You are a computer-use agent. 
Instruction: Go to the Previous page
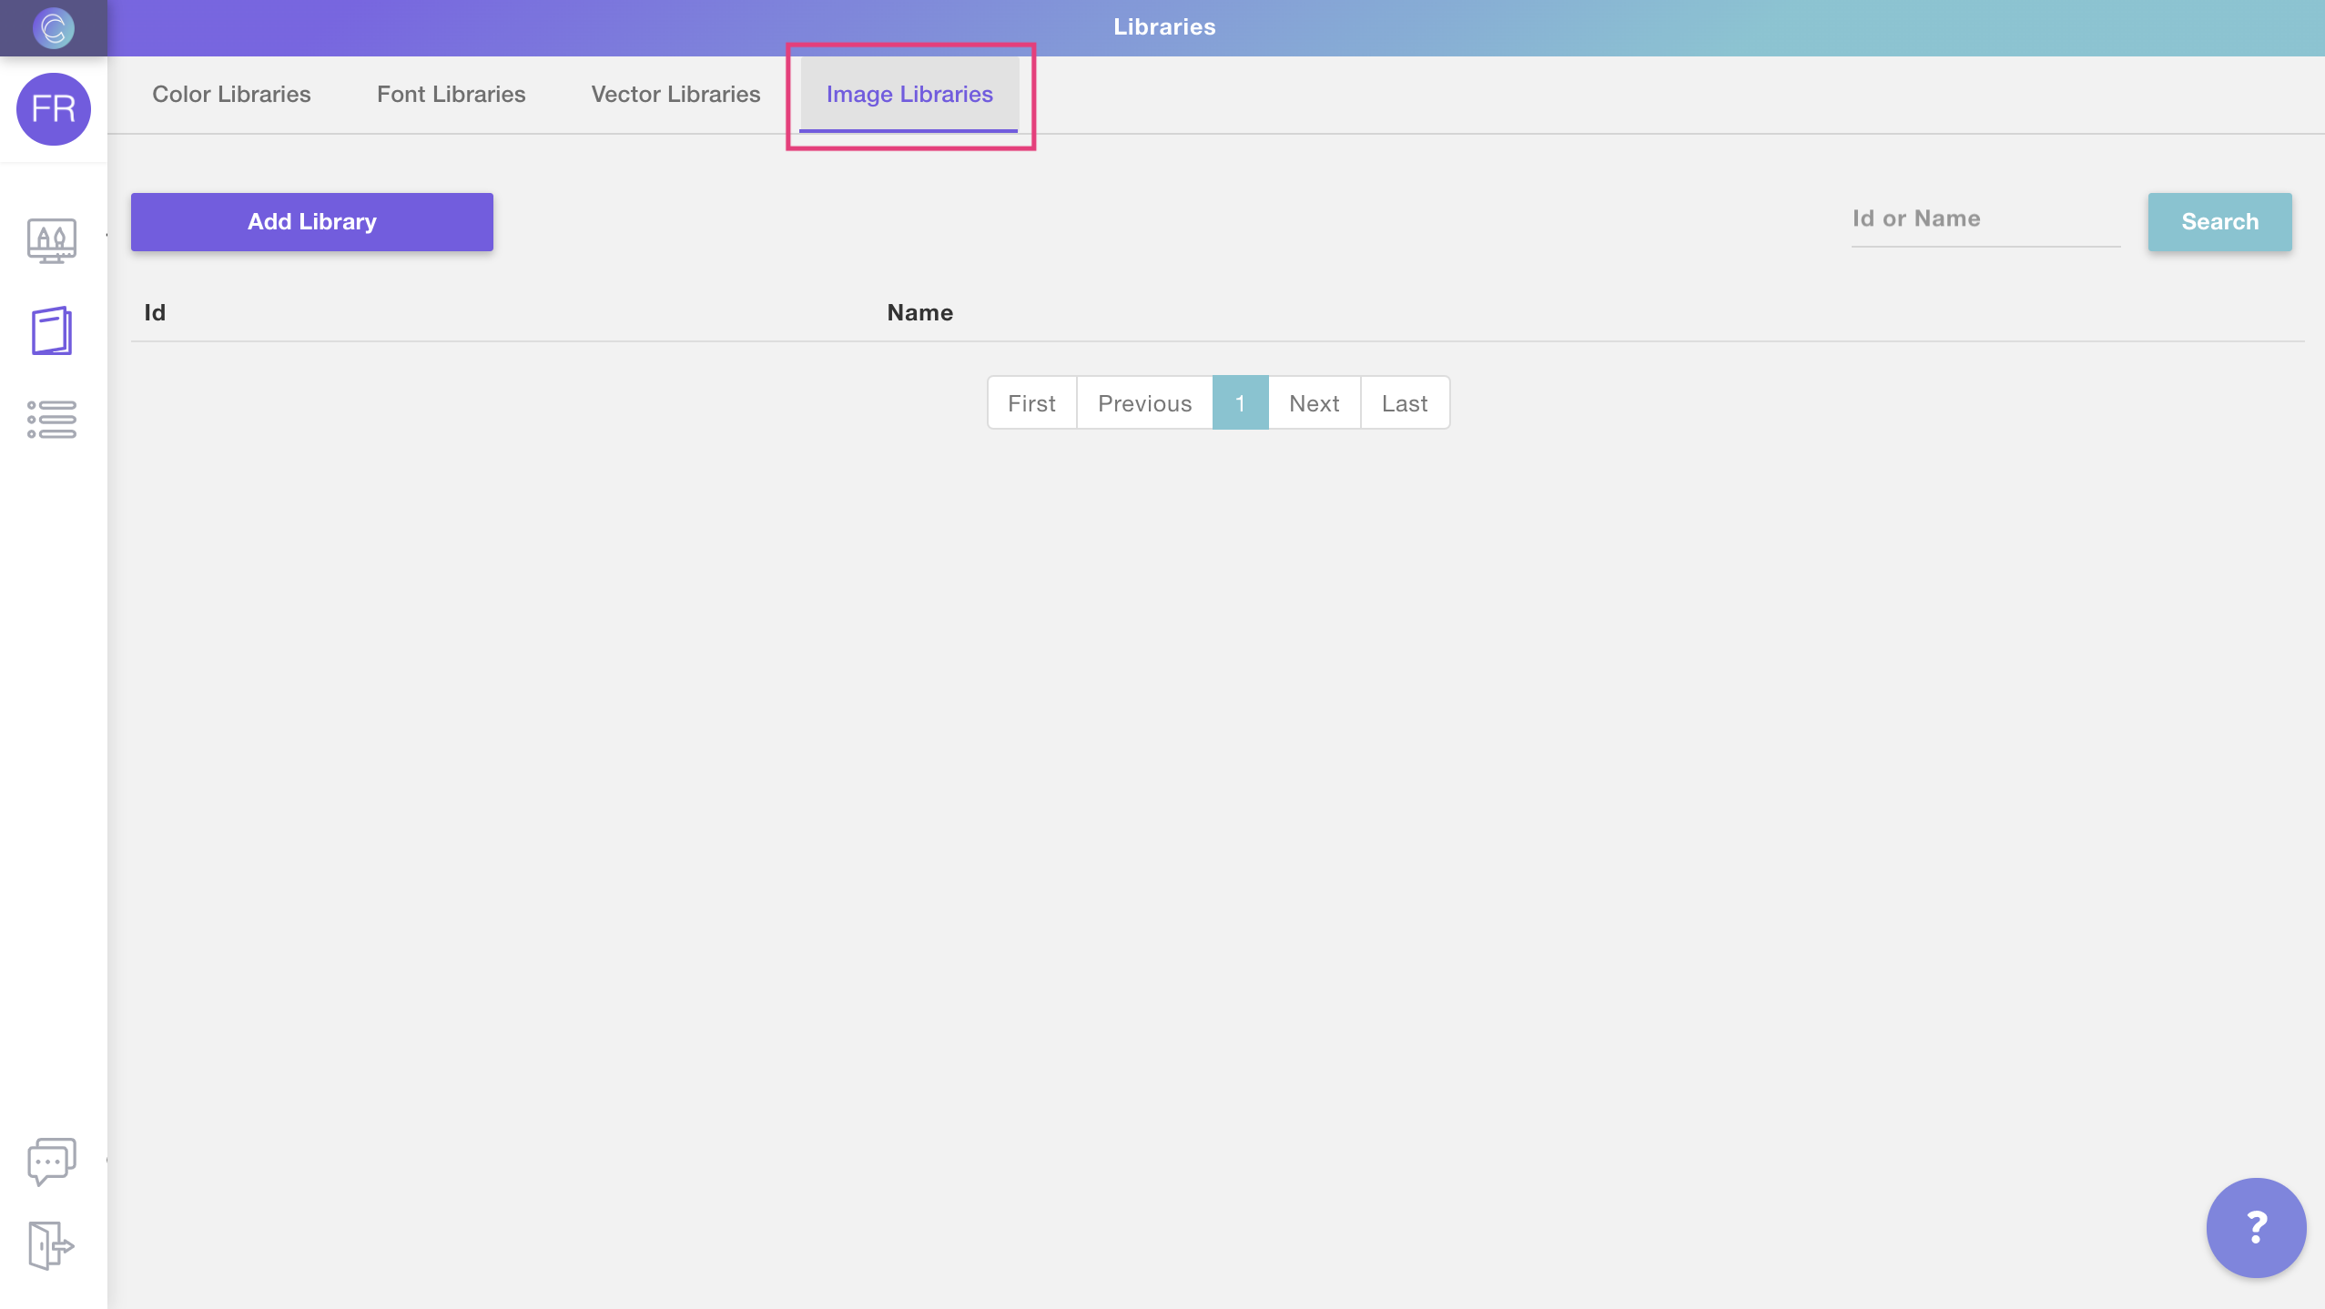[x=1144, y=403]
